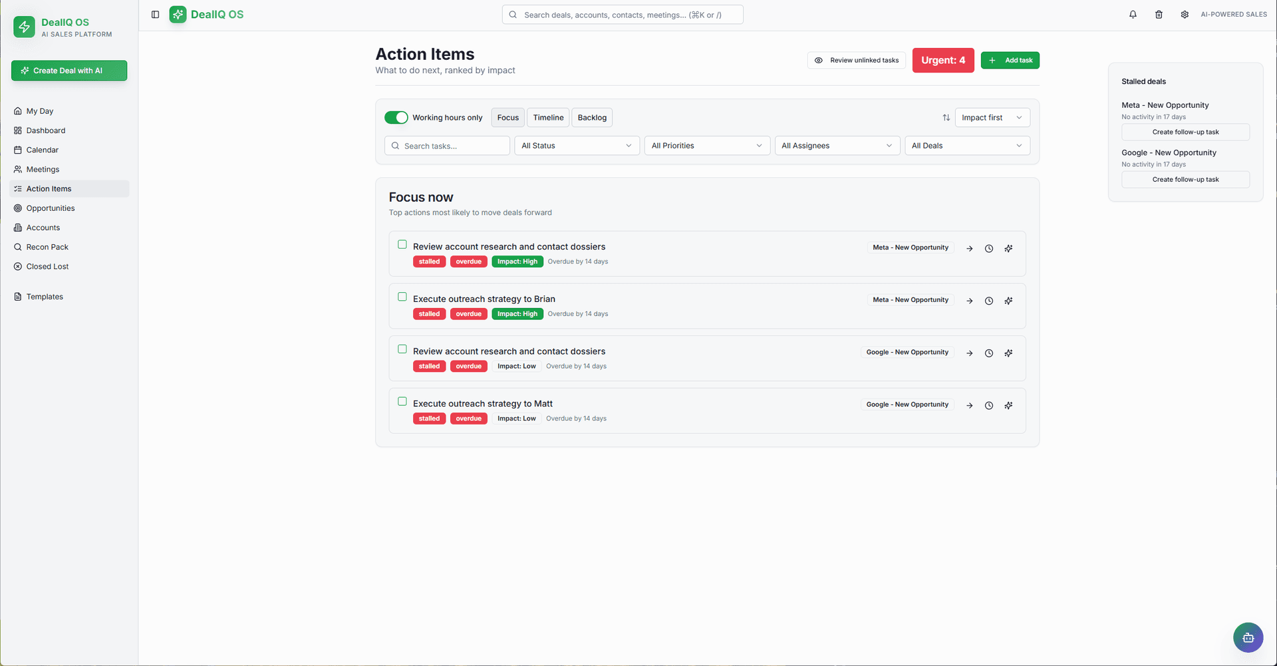Disable the Working hours only toggle
The height and width of the screenshot is (666, 1277).
pyautogui.click(x=396, y=118)
